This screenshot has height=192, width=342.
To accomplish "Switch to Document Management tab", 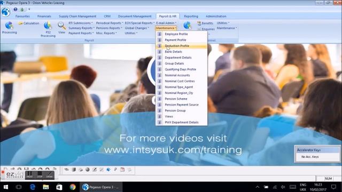I will [x=135, y=16].
